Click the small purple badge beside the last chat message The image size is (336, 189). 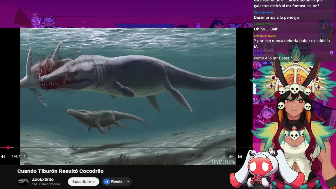[x=332, y=53]
